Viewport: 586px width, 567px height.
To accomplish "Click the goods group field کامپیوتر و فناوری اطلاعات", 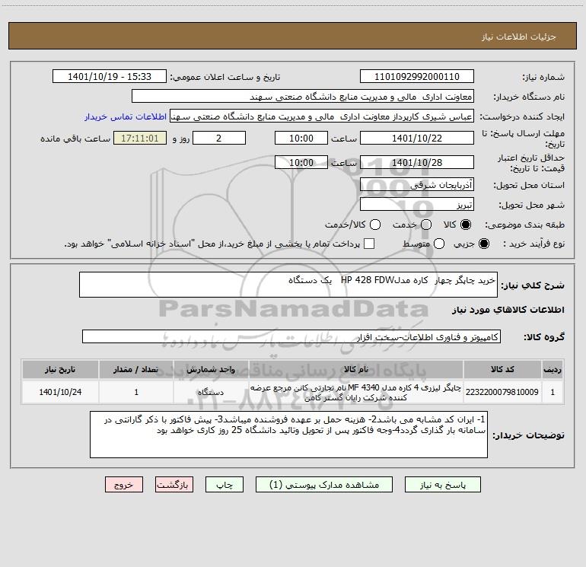I will [x=291, y=336].
